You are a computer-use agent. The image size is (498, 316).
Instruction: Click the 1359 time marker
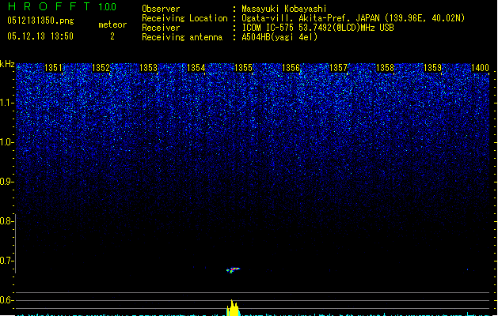432,68
